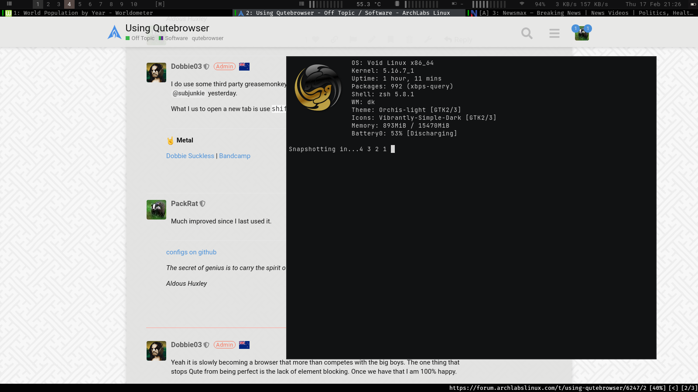The width and height of the screenshot is (698, 392).
Task: Click the memory usage bar graph in top bar
Action: tap(421, 4)
